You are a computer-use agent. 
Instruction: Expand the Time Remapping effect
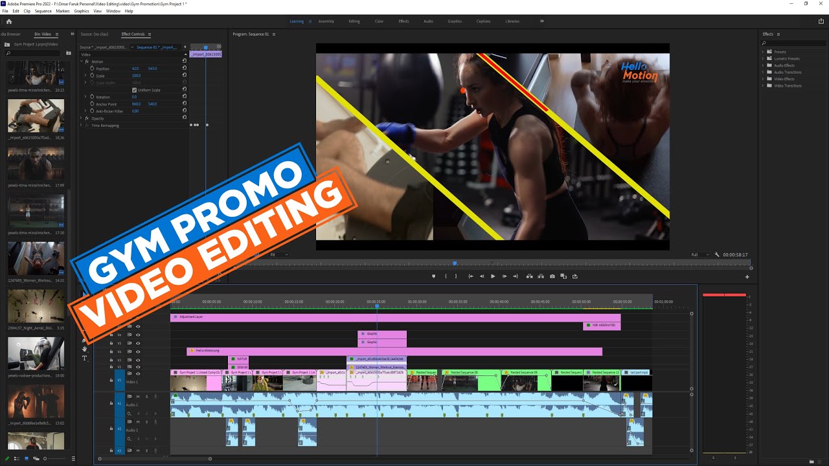click(x=82, y=126)
